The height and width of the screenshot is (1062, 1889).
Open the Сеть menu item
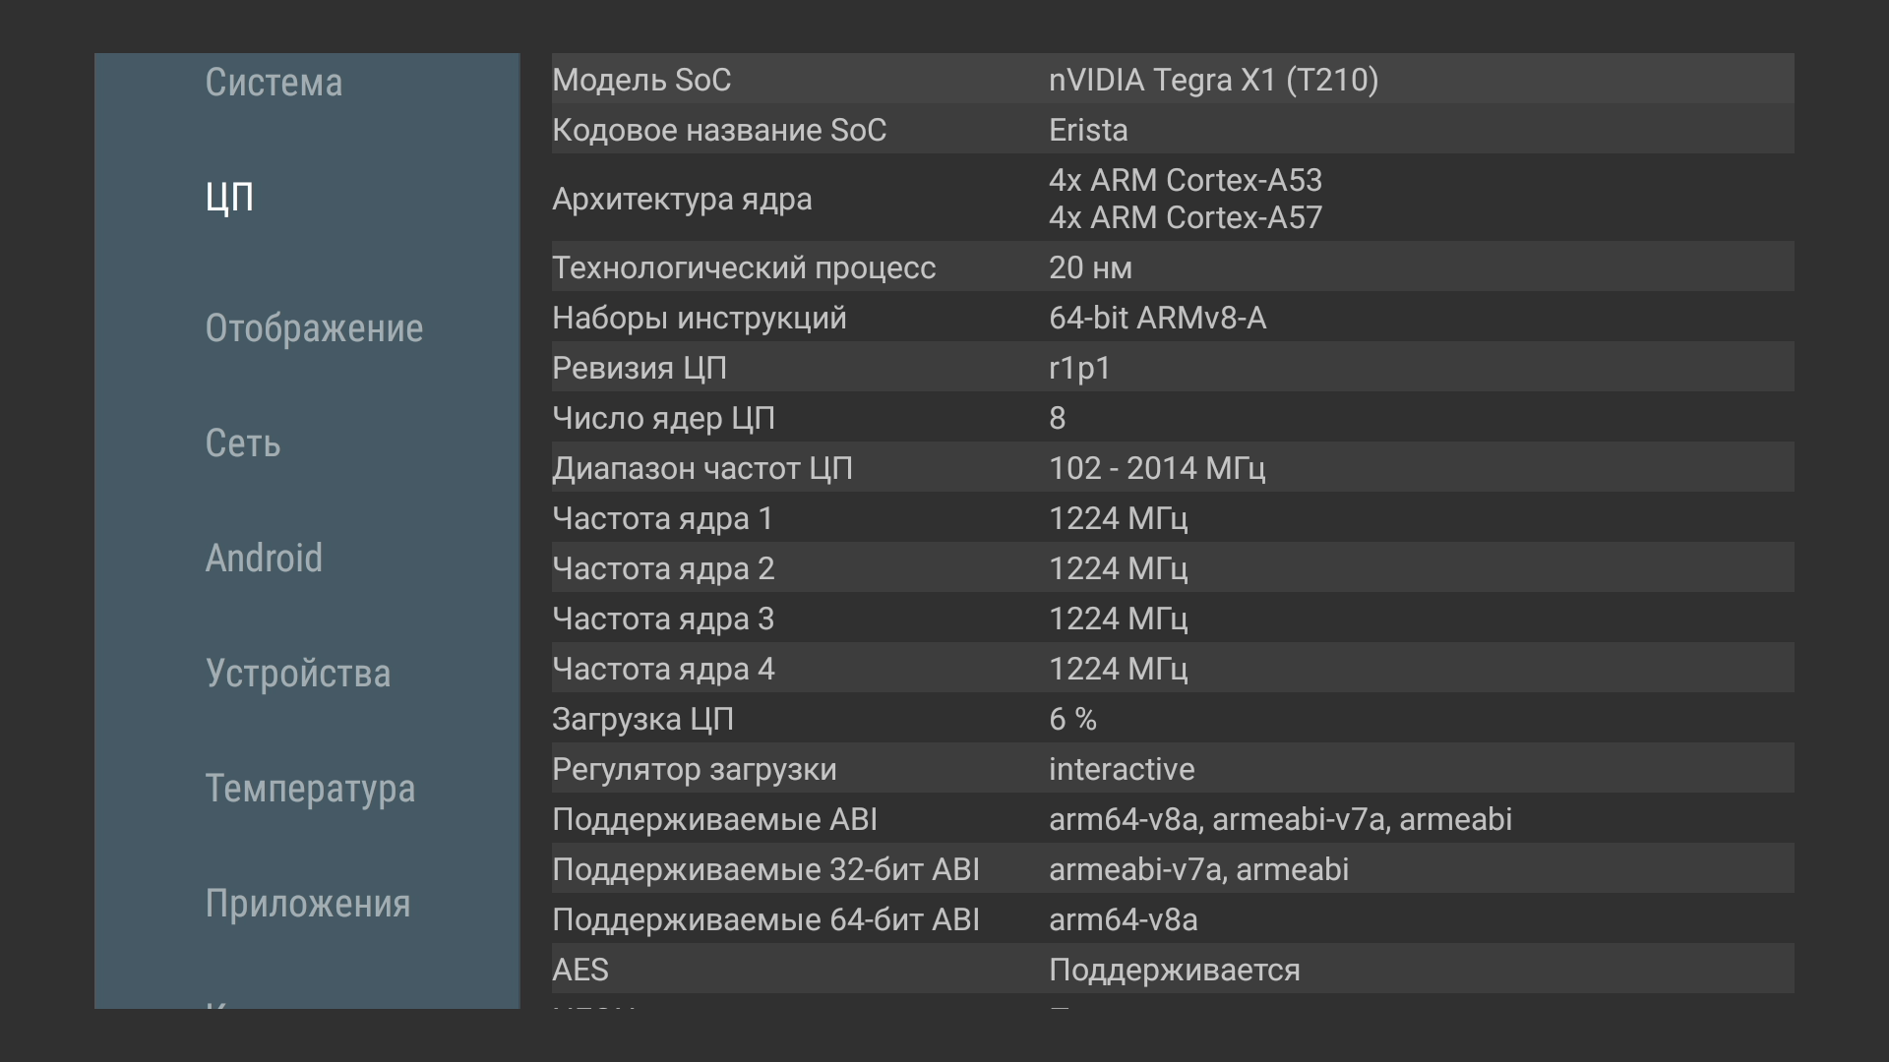pos(243,443)
